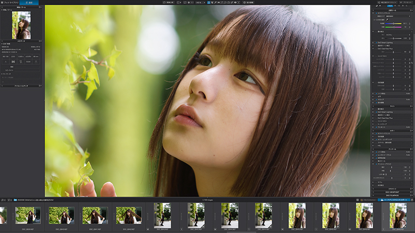Screen dimensions: 415x233
Task: Open the zoom percentage dropdown in toolbar
Action: coord(200,3)
